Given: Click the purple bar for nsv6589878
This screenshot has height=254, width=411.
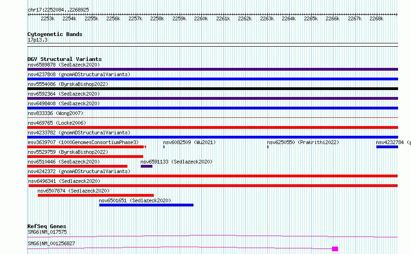Looking at the screenshot, I should point(212,69).
